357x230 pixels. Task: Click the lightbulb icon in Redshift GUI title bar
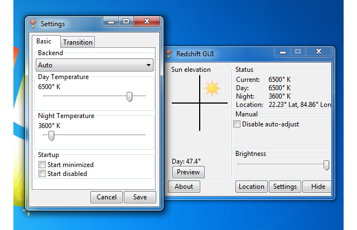pyautogui.click(x=168, y=53)
